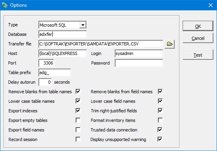Enable Record session checkbox
Image resolution: width=217 pixels, height=151 pixels.
pyautogui.click(x=78, y=139)
